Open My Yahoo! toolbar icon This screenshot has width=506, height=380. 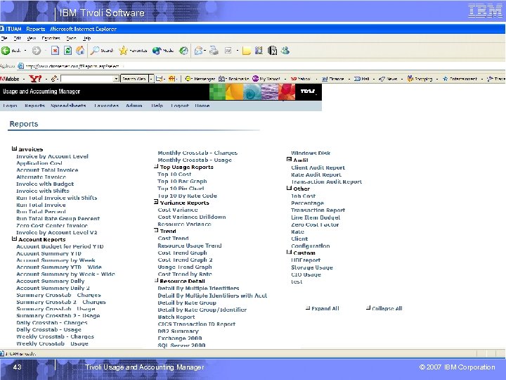[x=255, y=79]
